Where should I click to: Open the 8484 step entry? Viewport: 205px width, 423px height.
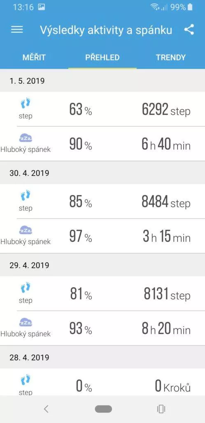click(102, 202)
